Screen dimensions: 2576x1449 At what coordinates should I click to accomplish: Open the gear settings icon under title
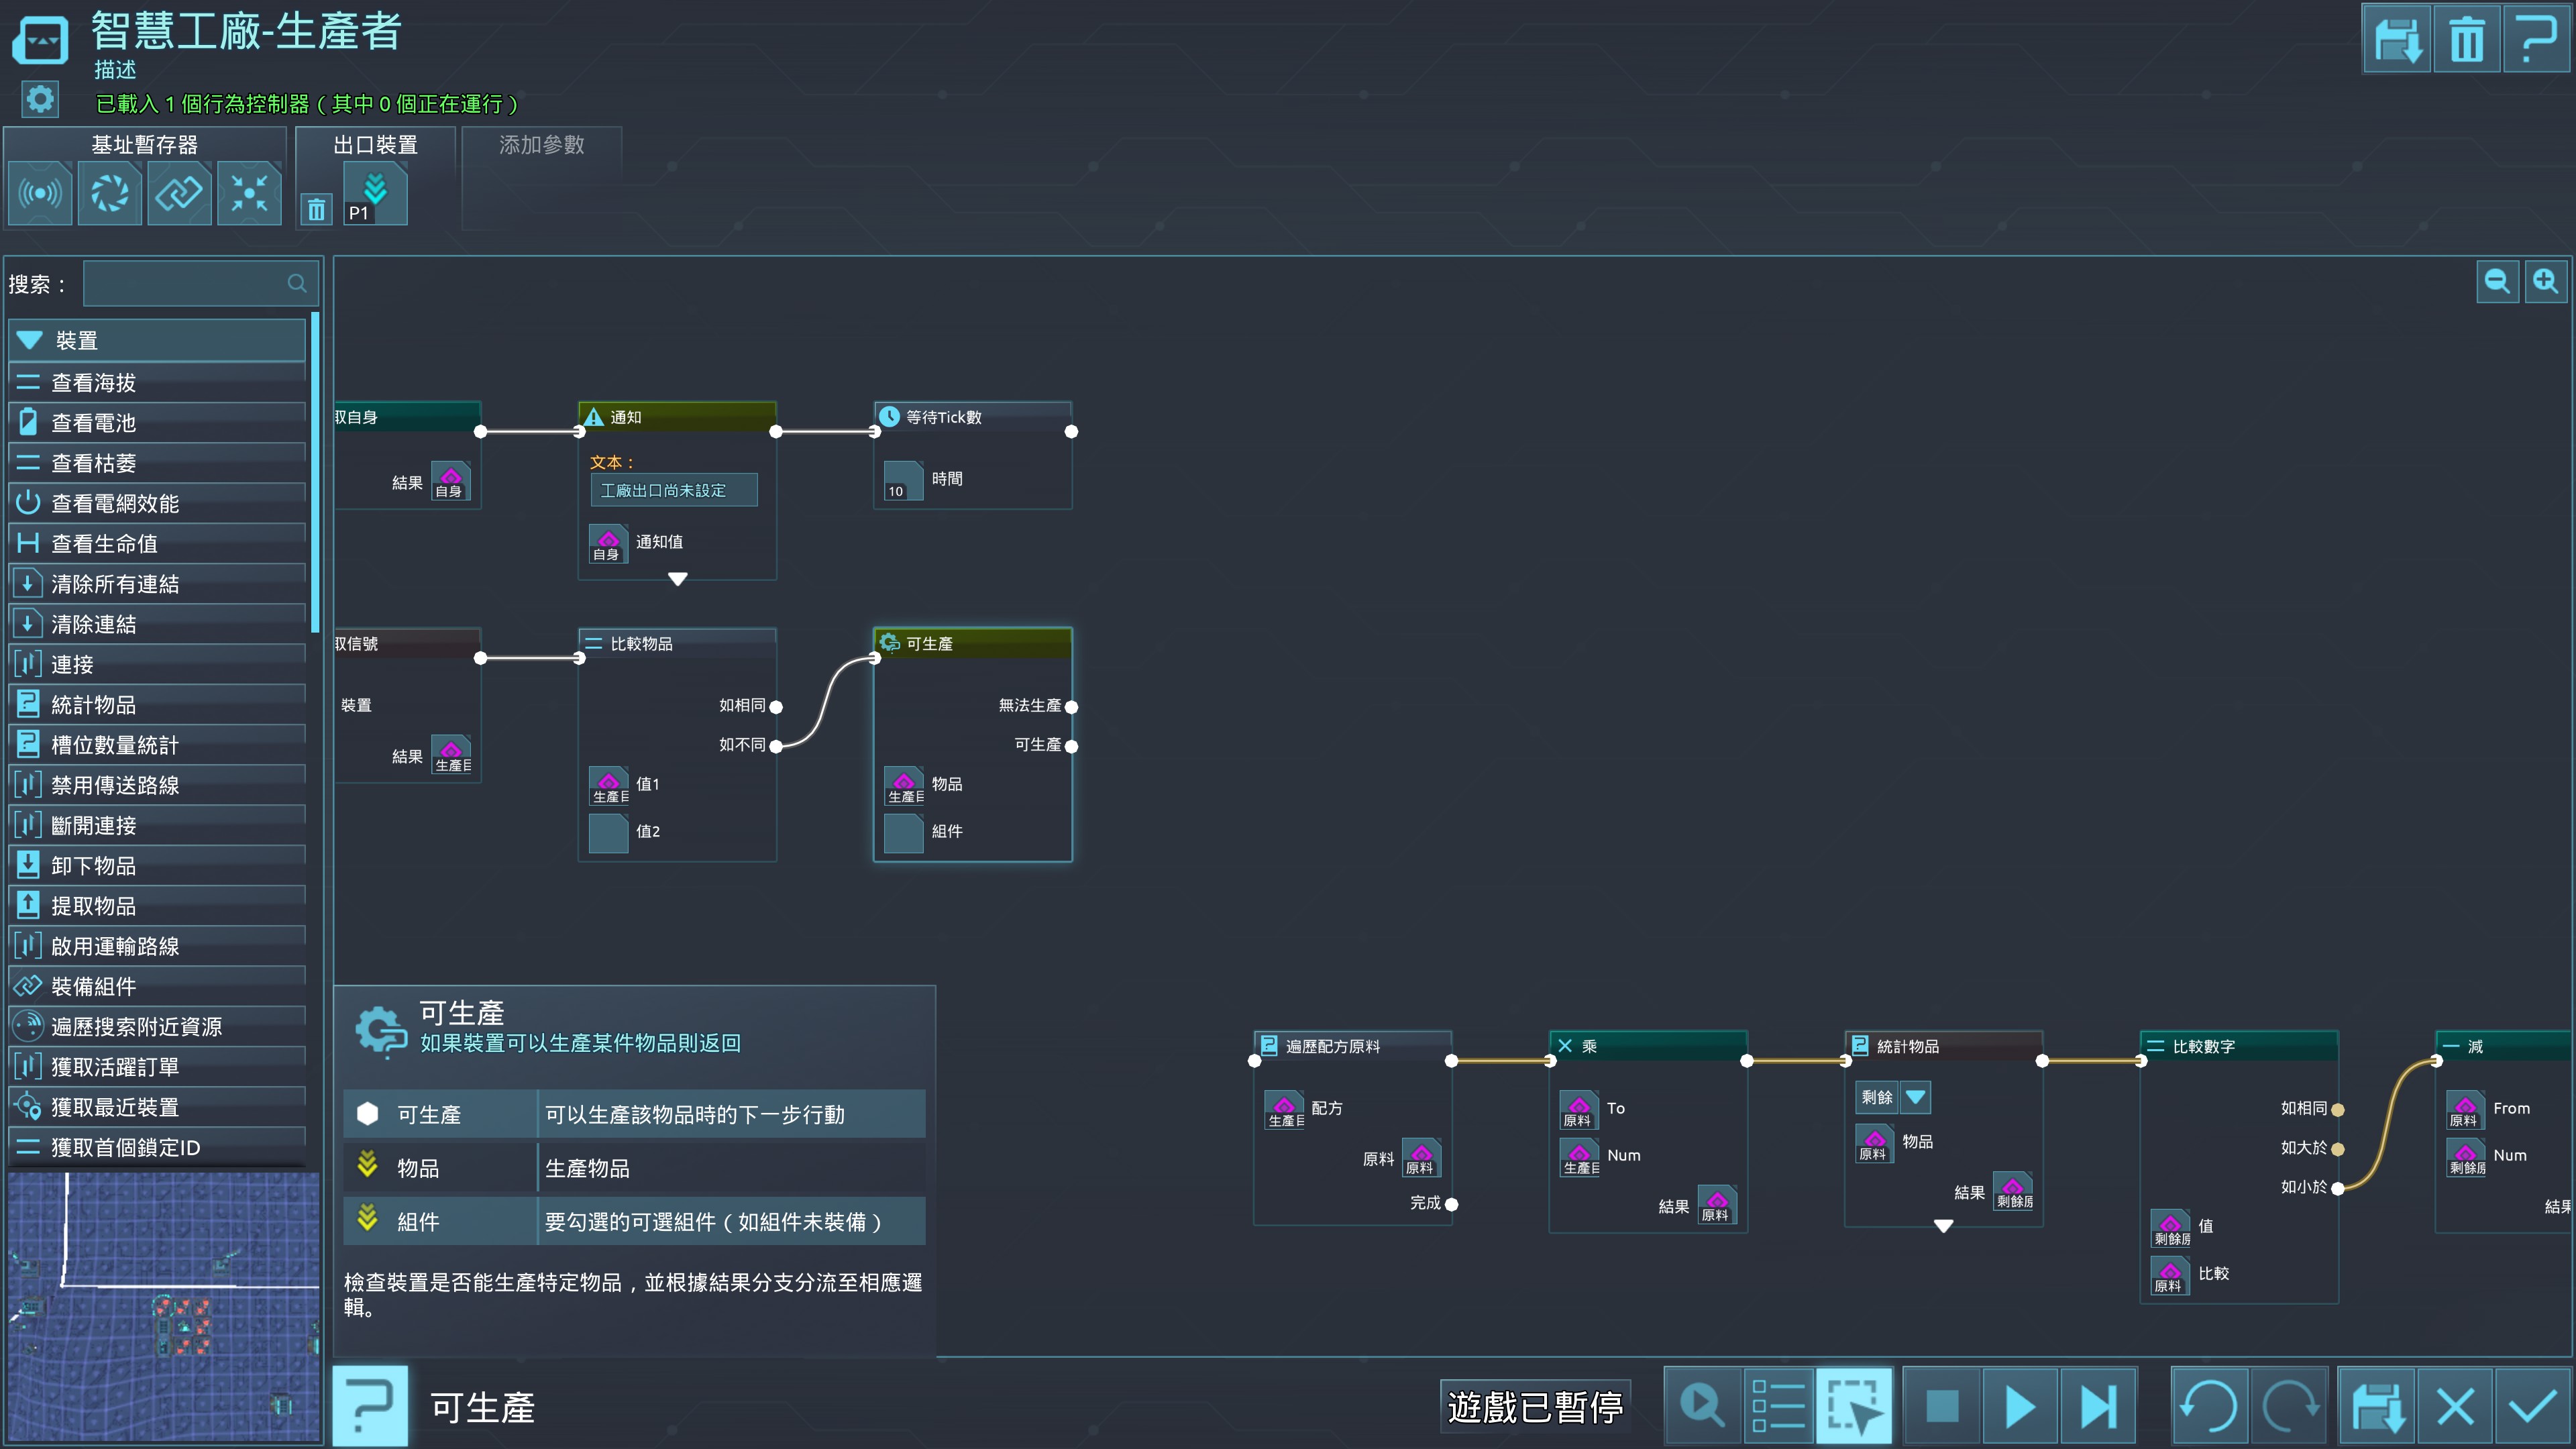[x=40, y=100]
